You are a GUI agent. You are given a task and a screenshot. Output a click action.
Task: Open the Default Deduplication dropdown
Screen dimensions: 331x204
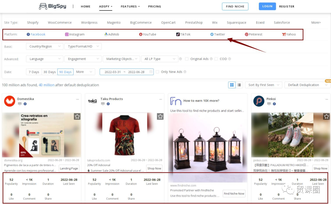coord(307,85)
